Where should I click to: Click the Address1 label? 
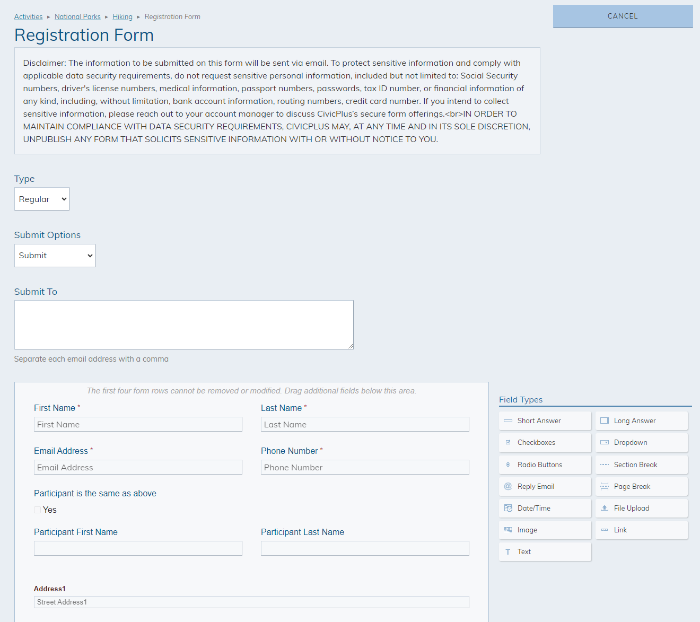tap(50, 589)
